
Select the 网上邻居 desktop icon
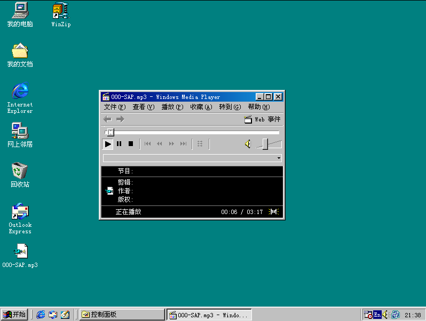point(20,135)
